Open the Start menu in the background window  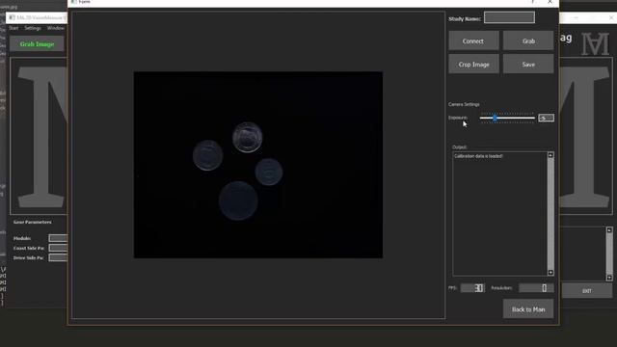(13, 28)
